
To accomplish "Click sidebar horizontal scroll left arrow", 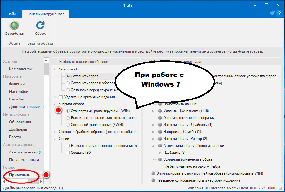I will pos(4,181).
